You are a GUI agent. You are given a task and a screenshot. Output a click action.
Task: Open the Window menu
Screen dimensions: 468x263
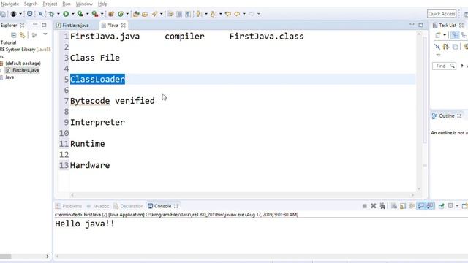coord(84,4)
